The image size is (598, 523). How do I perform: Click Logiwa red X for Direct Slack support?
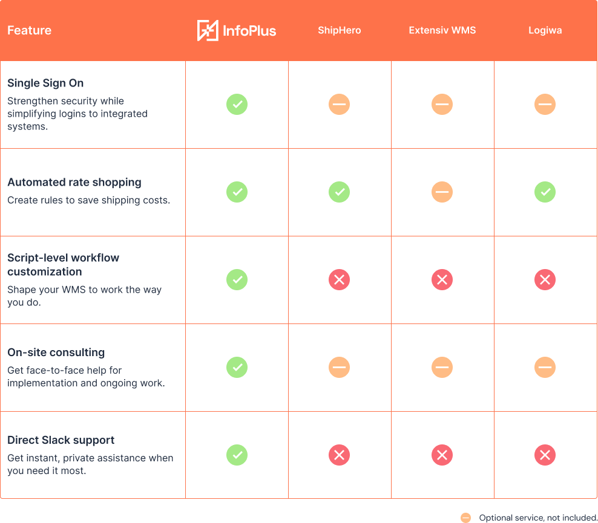click(545, 455)
